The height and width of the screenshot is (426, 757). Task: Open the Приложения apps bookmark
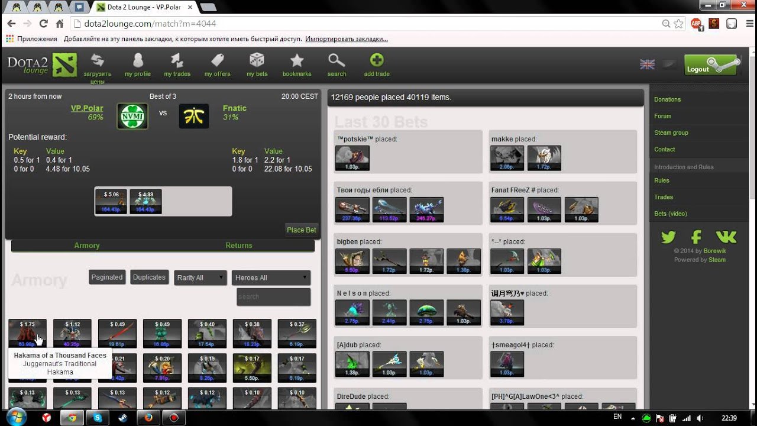(x=31, y=39)
